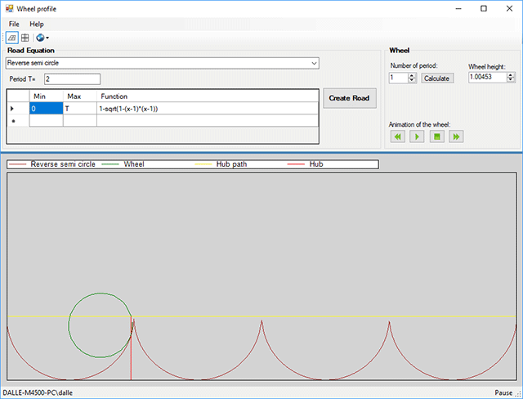This screenshot has width=523, height=399.
Task: Click the Max column header
Action: pos(80,96)
